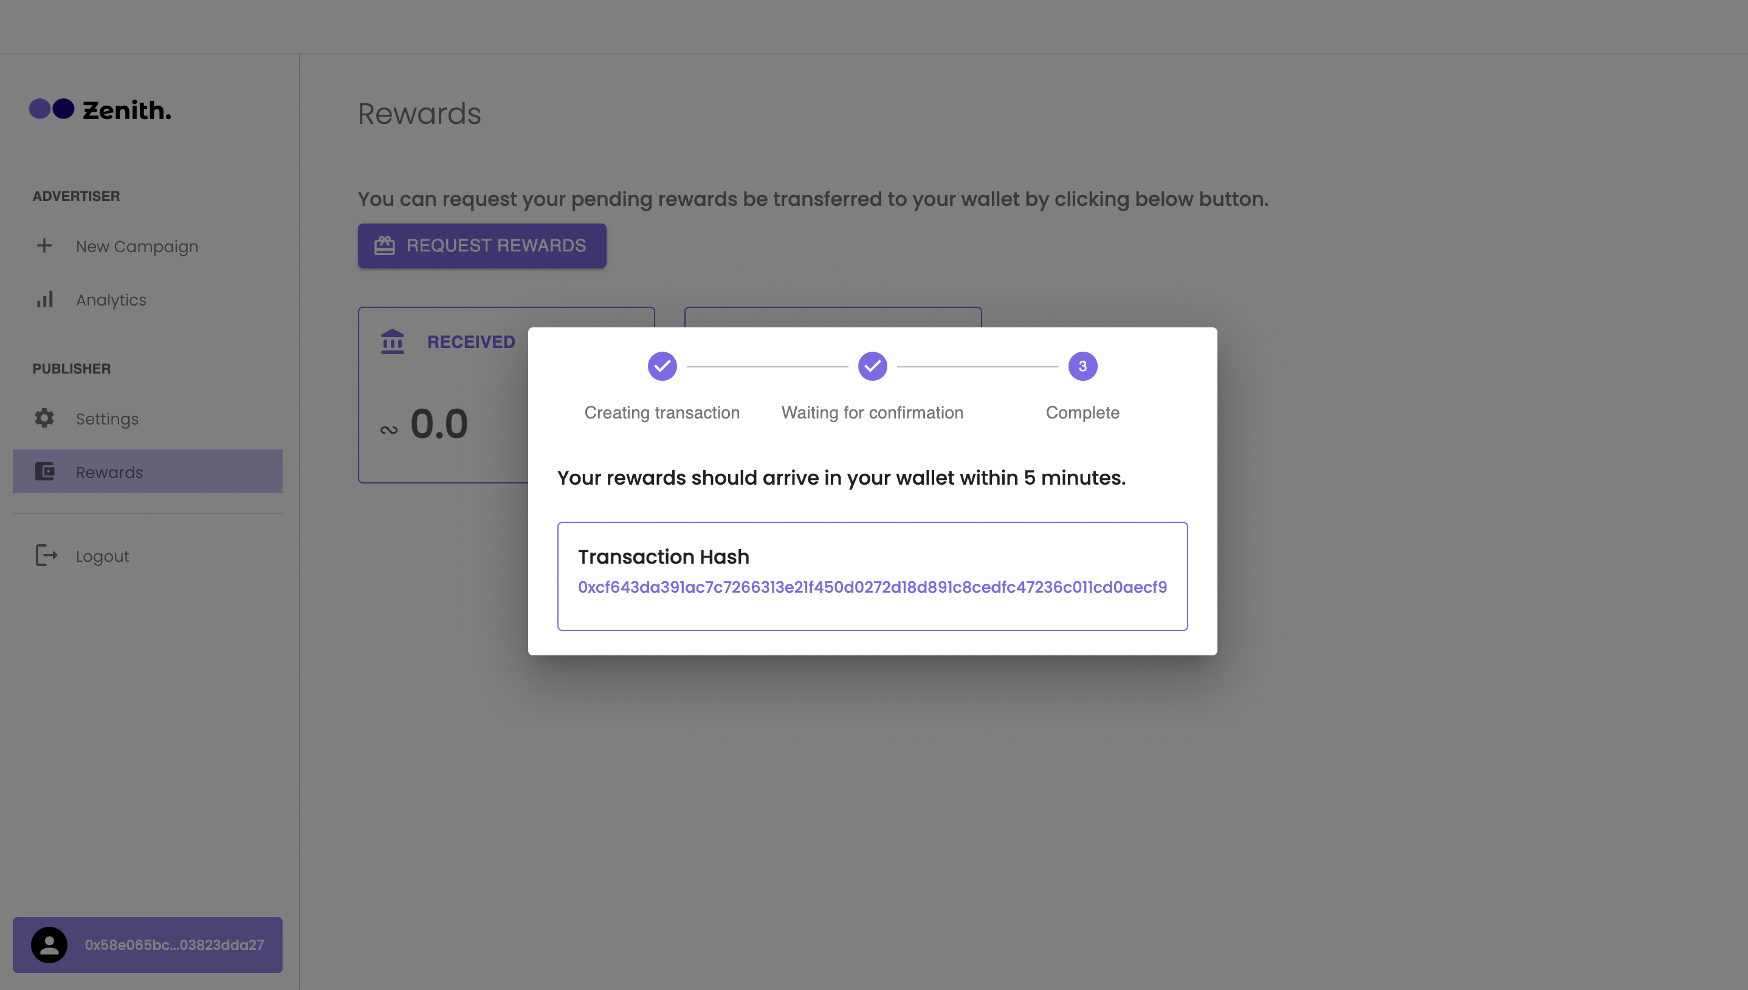
Task: Click the Settings gear icon
Action: pos(44,418)
